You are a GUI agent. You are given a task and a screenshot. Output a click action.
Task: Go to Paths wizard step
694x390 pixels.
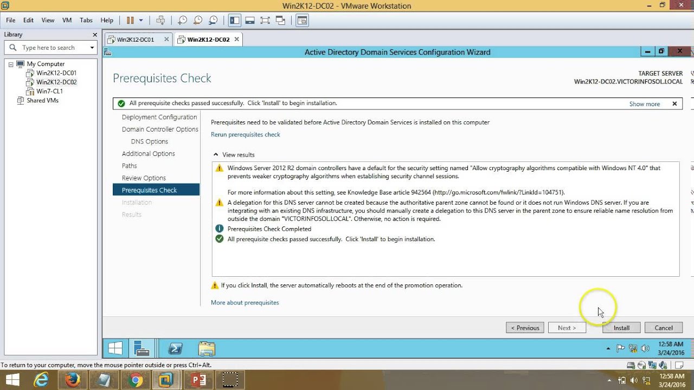pos(130,166)
